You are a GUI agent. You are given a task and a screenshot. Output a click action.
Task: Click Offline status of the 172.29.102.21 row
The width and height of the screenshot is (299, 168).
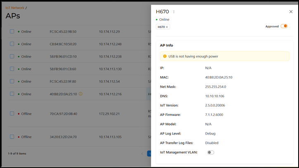[26, 114]
